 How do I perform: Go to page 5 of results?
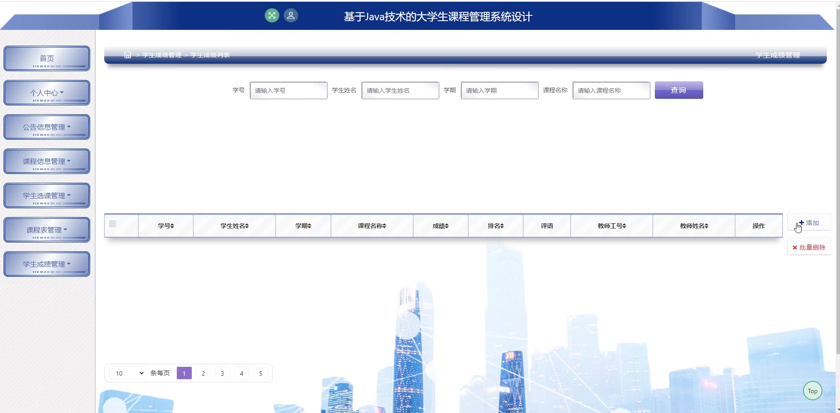[261, 373]
